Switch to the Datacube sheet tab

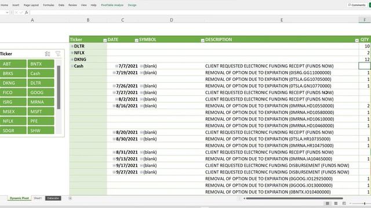pos(53,198)
